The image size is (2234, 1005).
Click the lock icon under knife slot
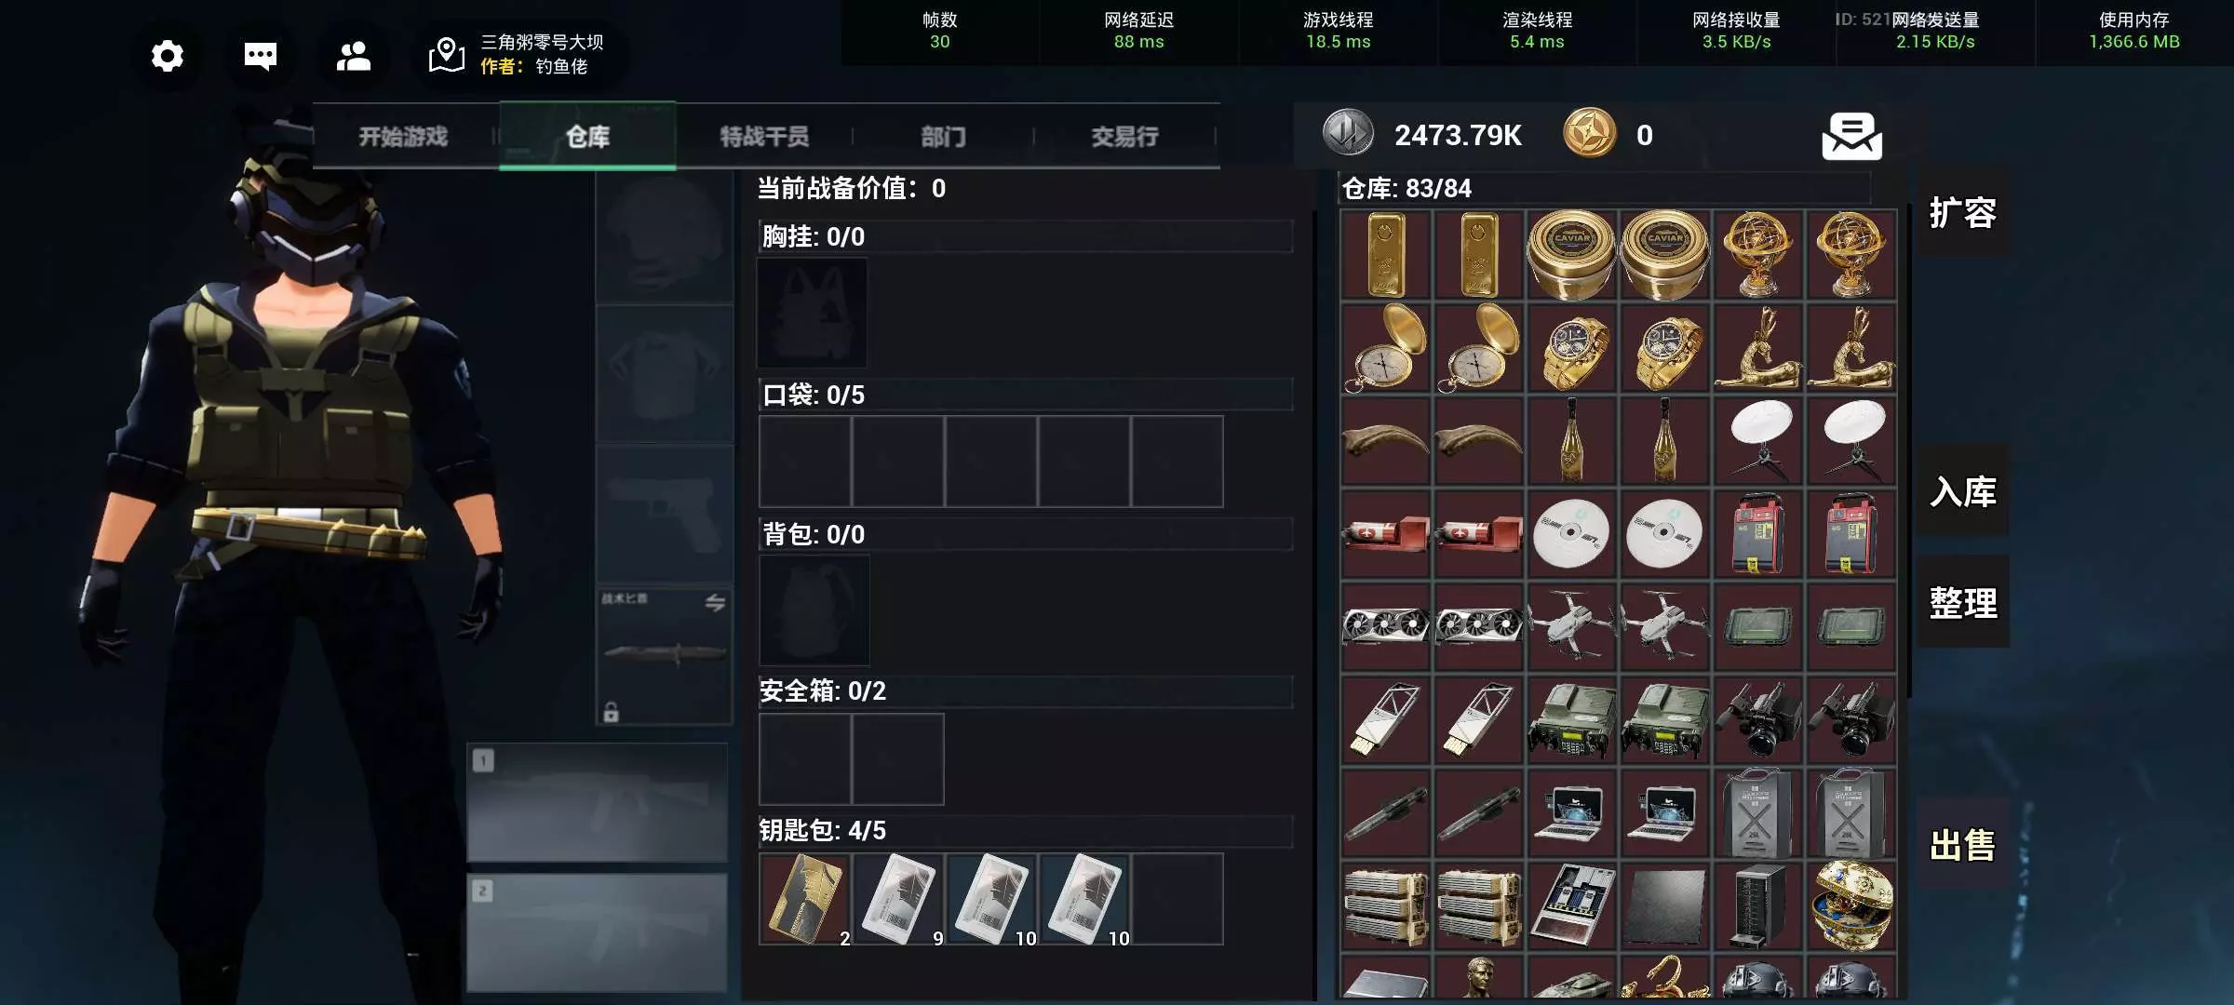(611, 713)
